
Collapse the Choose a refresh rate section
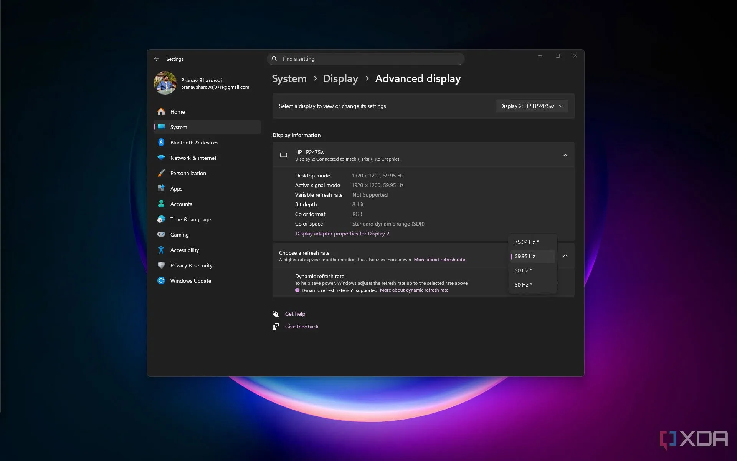[x=565, y=256]
